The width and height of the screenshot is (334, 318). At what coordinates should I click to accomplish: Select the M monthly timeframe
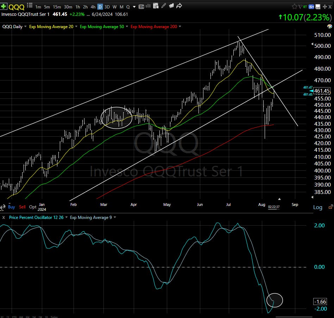pos(121,7)
